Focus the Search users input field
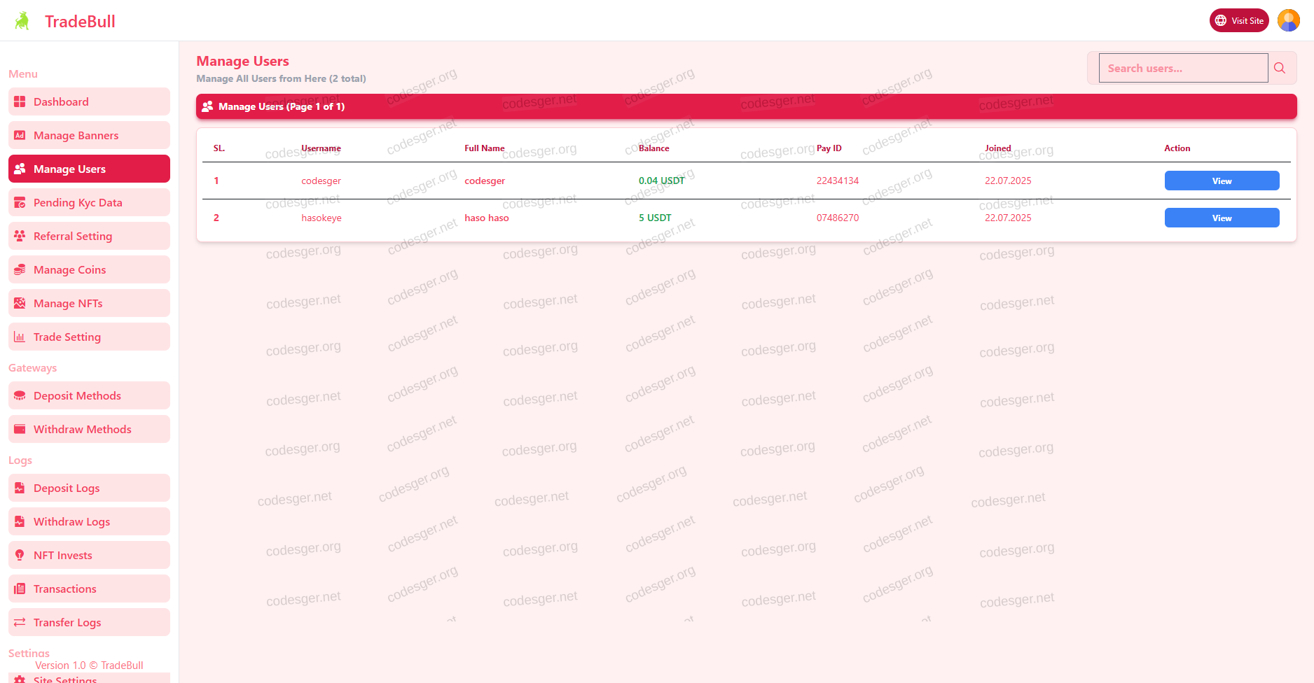The width and height of the screenshot is (1314, 683). pyautogui.click(x=1183, y=68)
